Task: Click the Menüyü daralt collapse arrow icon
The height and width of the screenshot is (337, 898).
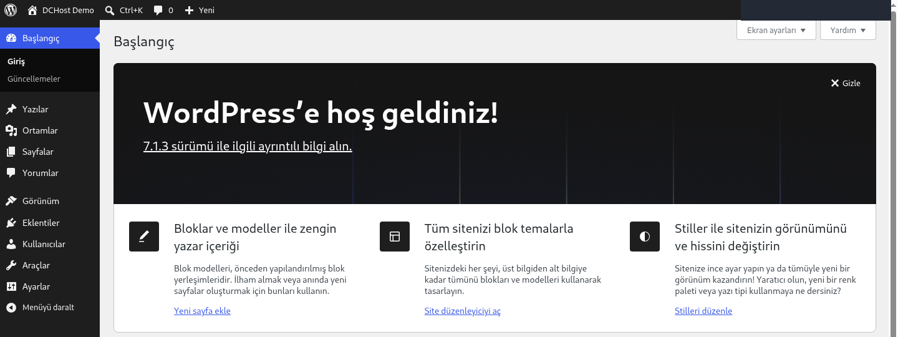Action: tap(11, 308)
